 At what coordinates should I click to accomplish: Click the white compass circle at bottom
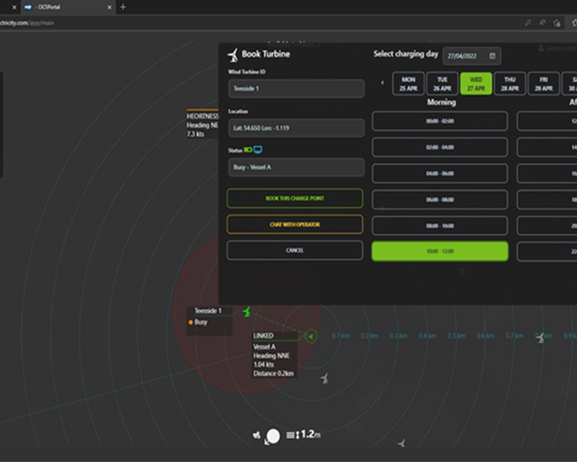[x=273, y=436]
